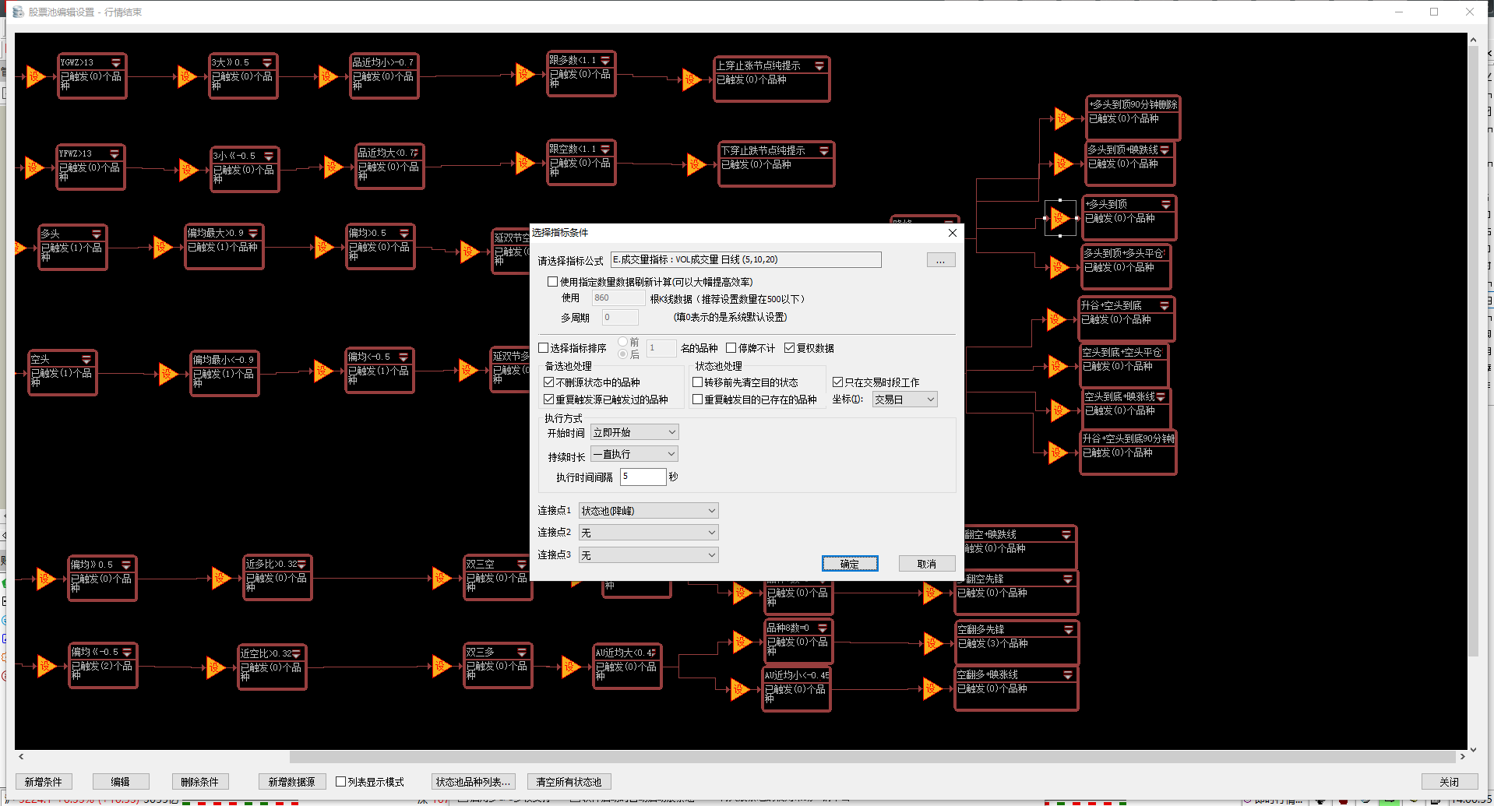Screen dimensions: 1494x806
Task: Click the triangle icon before 下穿止跌节点纯提示 node
Action: [x=695, y=164]
